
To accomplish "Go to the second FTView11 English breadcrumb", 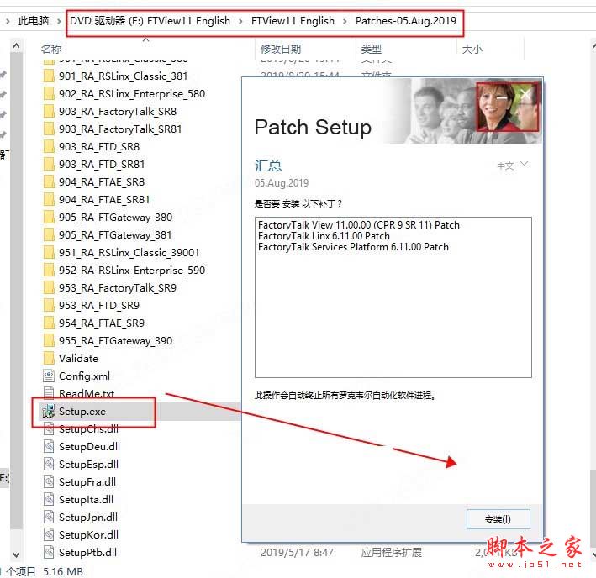I will click(293, 21).
